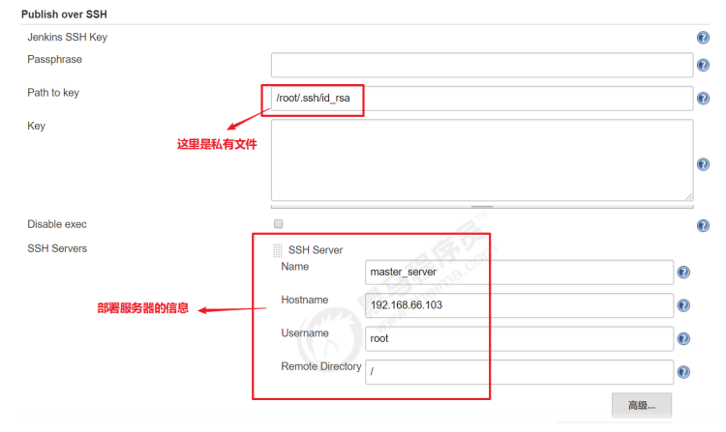Click the Path to key field
726x432 pixels.
point(482,99)
